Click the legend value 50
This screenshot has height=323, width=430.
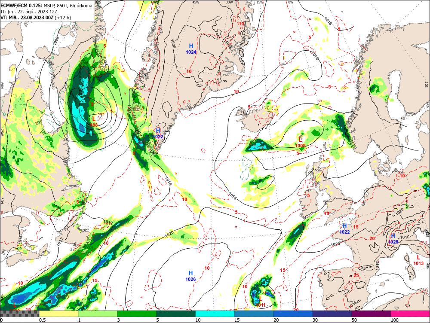coord(354,320)
